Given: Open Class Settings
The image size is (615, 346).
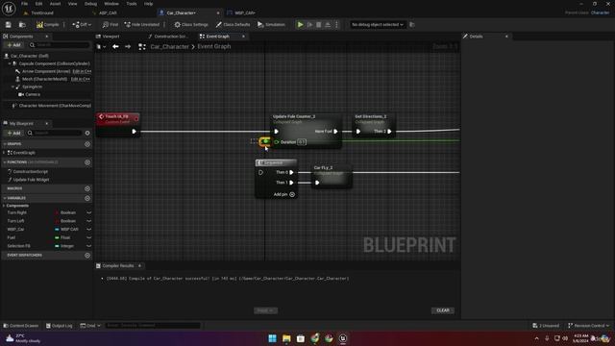Looking at the screenshot, I should click(191, 25).
